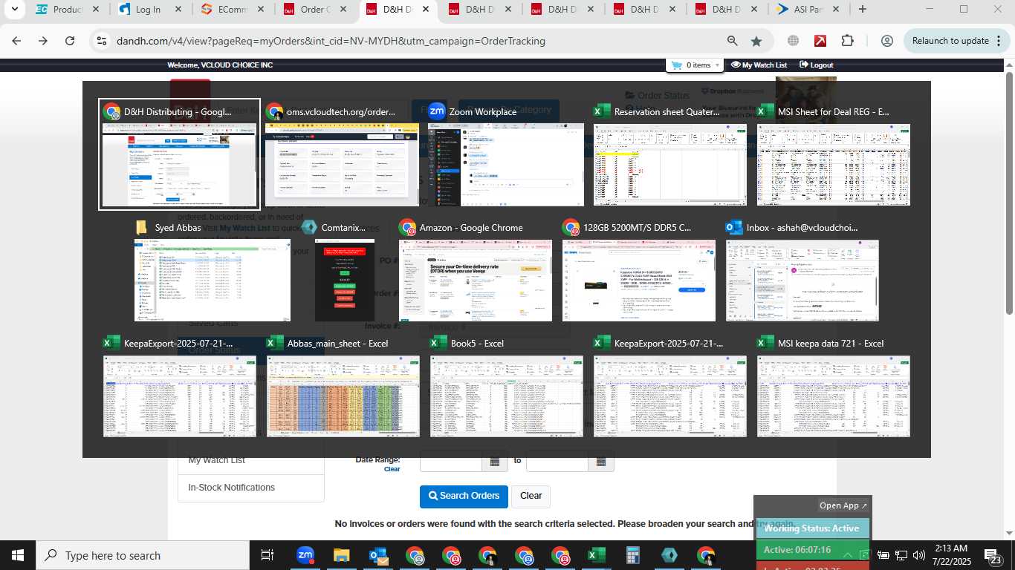Select D&H Distributing window in switcher
This screenshot has height=570, width=1015.
pos(179,154)
